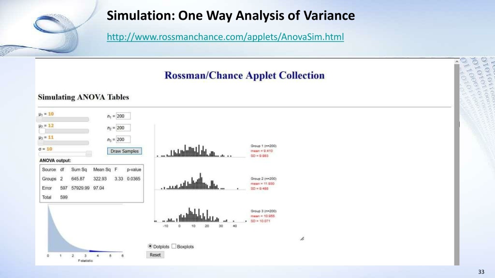Click the Rossman/Chance Applet Collection title

coord(244,75)
